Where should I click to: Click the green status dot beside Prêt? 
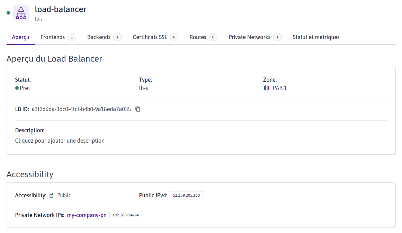coord(17,88)
